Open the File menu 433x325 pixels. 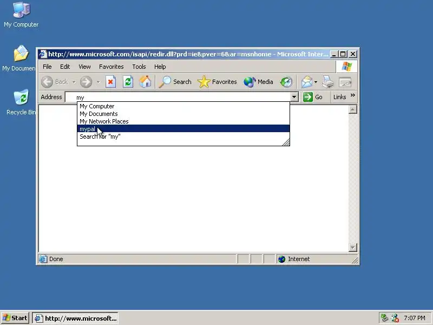point(47,67)
